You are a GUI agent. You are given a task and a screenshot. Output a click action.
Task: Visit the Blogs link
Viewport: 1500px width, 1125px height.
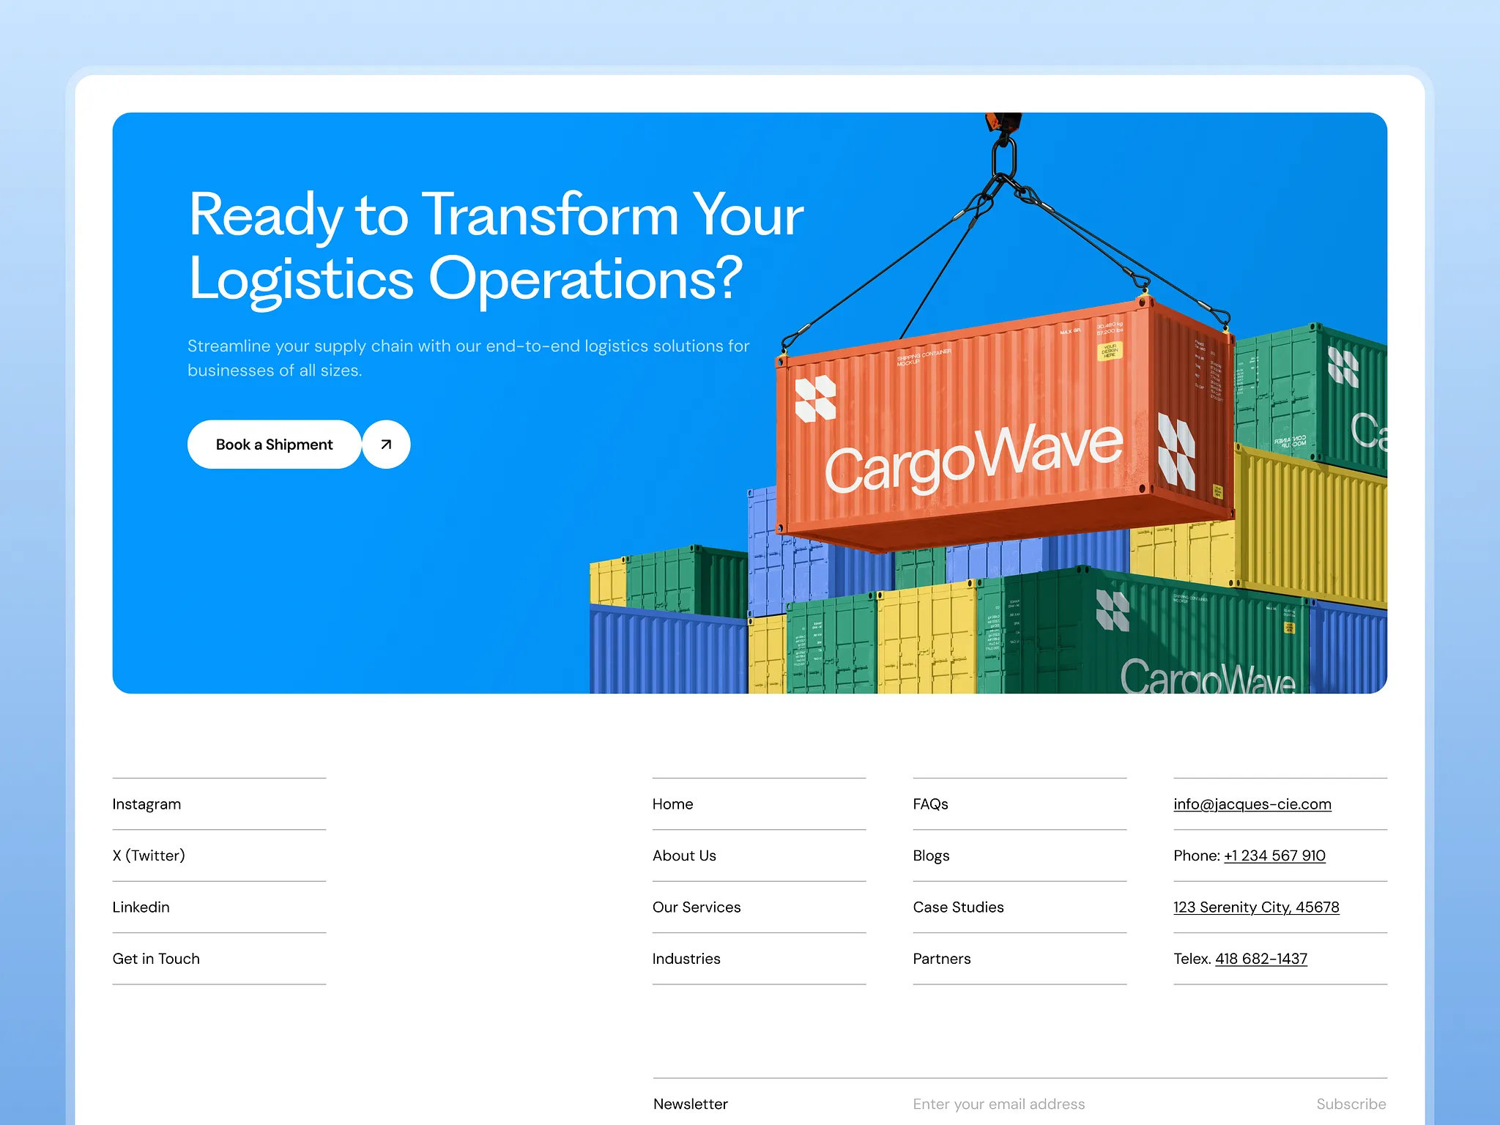[x=931, y=855]
